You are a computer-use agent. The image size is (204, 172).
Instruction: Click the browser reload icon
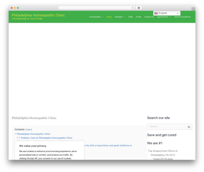(133, 8)
